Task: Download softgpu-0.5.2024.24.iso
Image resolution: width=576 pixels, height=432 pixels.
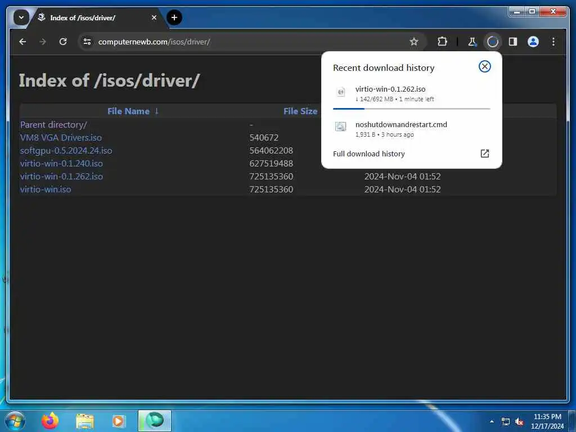Action: 66,151
